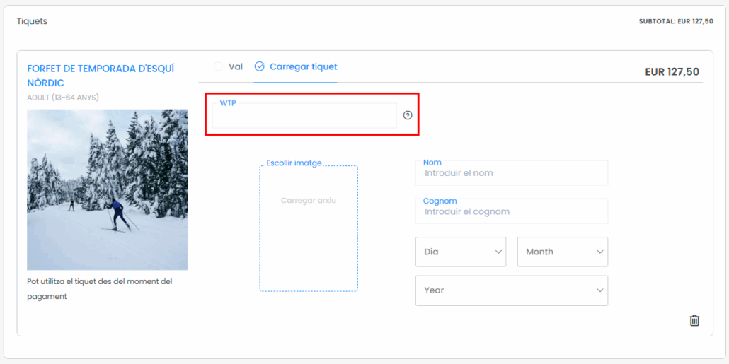Click into the WTP input field
The height and width of the screenshot is (364, 729).
tap(304, 117)
